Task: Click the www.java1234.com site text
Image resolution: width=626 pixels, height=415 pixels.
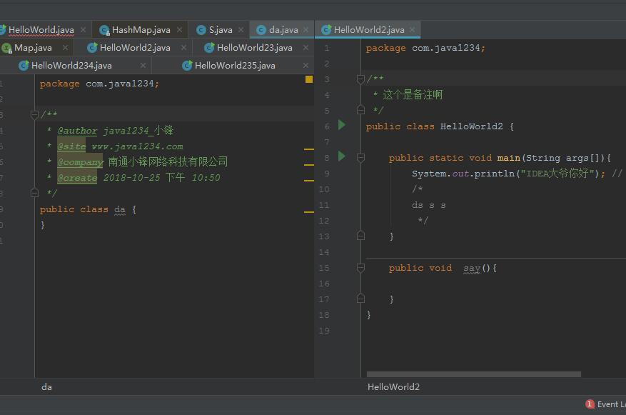Action: point(137,146)
